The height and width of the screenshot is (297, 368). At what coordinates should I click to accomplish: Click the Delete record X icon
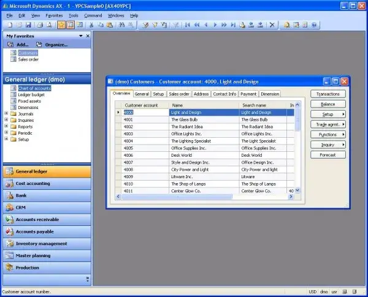pos(272,25)
